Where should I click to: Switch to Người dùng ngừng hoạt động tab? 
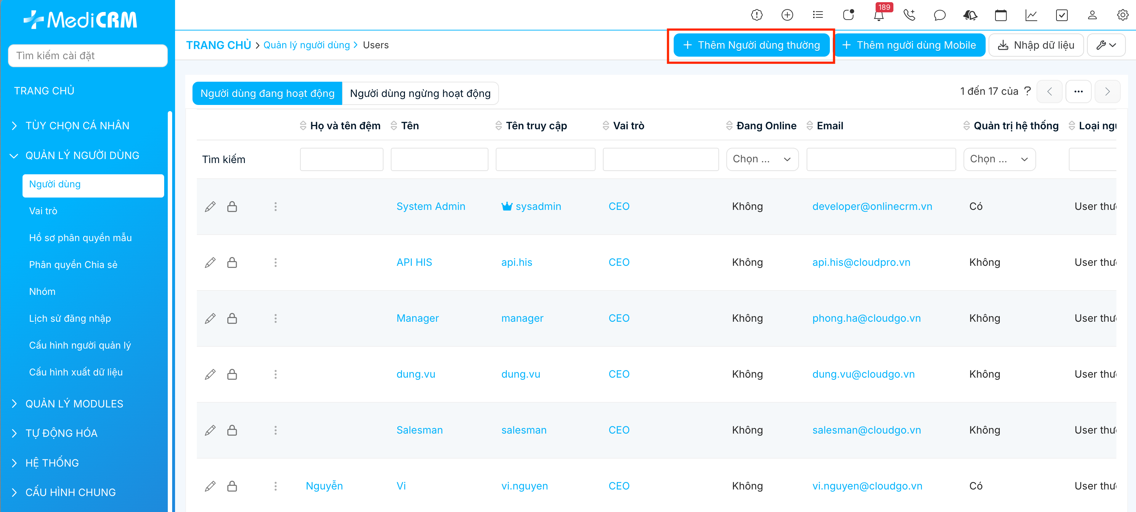[420, 93]
